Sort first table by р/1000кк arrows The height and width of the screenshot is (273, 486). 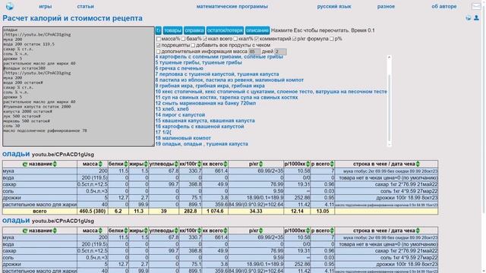308,164
